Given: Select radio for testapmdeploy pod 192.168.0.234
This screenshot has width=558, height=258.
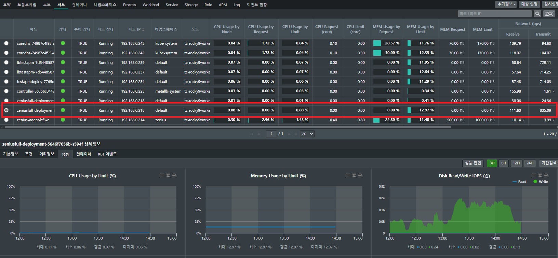Looking at the screenshot, I should click(6, 82).
